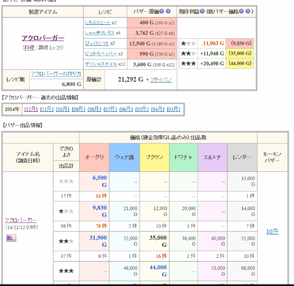Image resolution: width=294 pixels, height=286 pixels.
Task: Click the (9,830 G) bazaar price cell
Action: pos(240,43)
